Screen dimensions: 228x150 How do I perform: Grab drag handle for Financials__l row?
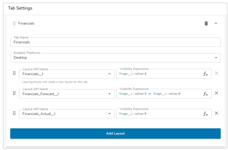pos(14,73)
